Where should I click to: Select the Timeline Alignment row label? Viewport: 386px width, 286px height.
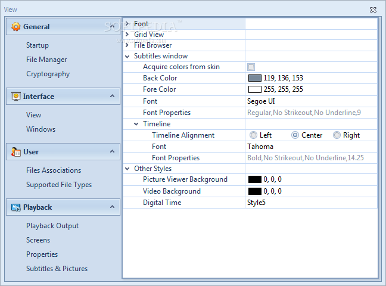(183, 135)
